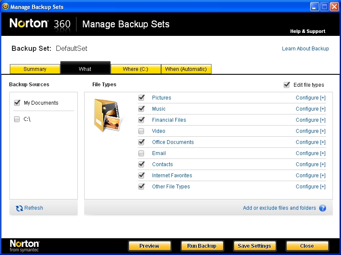Expand Configure [+] for Music

(311, 109)
